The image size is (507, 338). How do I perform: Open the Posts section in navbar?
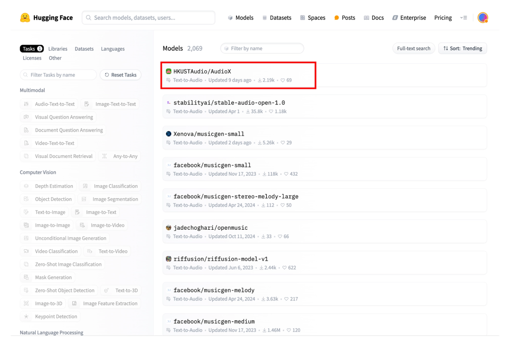[x=345, y=18]
